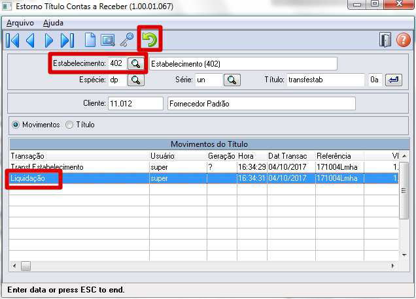
Task: Click the Série field with un
Action: tap(209, 80)
